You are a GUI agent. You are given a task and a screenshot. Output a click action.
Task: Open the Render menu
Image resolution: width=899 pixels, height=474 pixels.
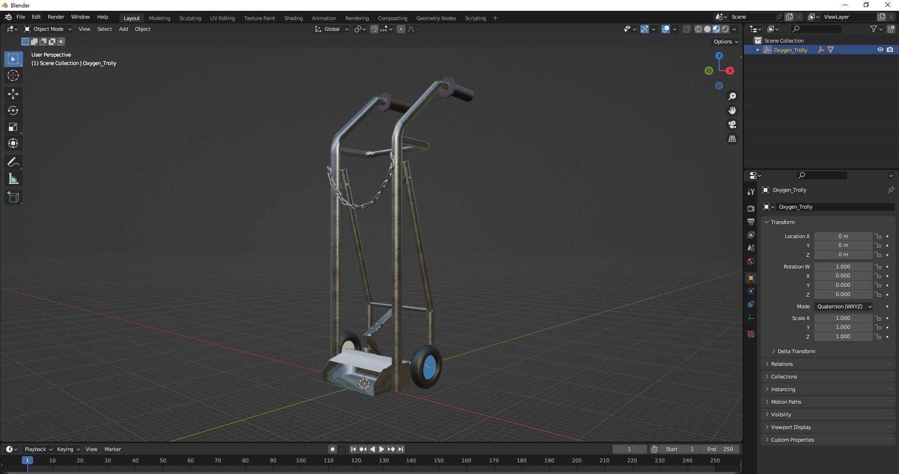click(56, 17)
